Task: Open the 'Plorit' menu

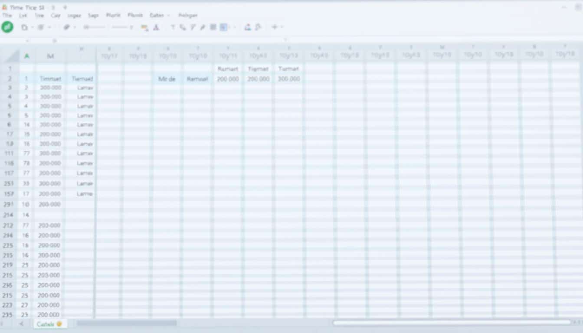Action: (113, 15)
